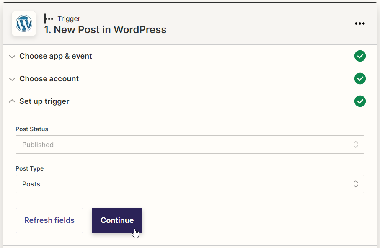Image resolution: width=380 pixels, height=248 pixels.
Task: Click the green checkmark beside Set up trigger
Action: [360, 101]
